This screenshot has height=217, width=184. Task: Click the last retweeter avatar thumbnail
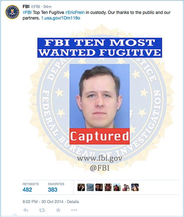click(135, 188)
